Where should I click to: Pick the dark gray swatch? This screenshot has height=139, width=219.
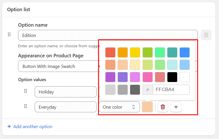[x=135, y=90]
